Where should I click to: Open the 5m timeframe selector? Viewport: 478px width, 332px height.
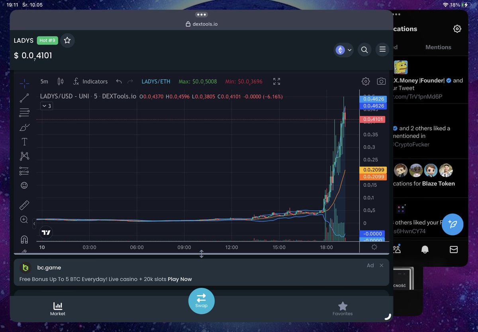pos(44,81)
